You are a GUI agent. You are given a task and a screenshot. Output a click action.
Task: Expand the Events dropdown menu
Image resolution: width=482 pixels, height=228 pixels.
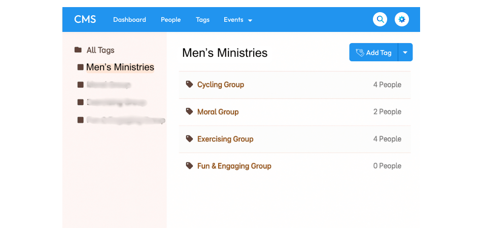pos(238,20)
